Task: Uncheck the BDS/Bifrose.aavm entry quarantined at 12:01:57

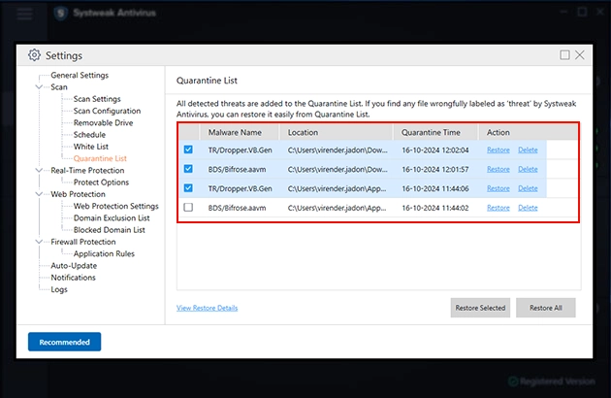Action: click(x=188, y=169)
